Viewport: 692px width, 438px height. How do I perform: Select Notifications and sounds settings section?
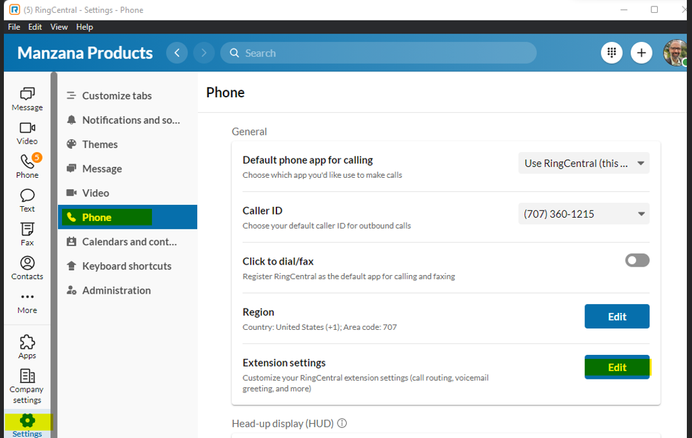128,120
